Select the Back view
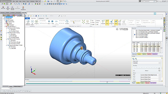Screen dimensions: 168x94 point(97,23)
